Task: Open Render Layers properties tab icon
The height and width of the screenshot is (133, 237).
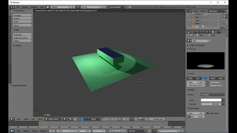Action: (197, 32)
